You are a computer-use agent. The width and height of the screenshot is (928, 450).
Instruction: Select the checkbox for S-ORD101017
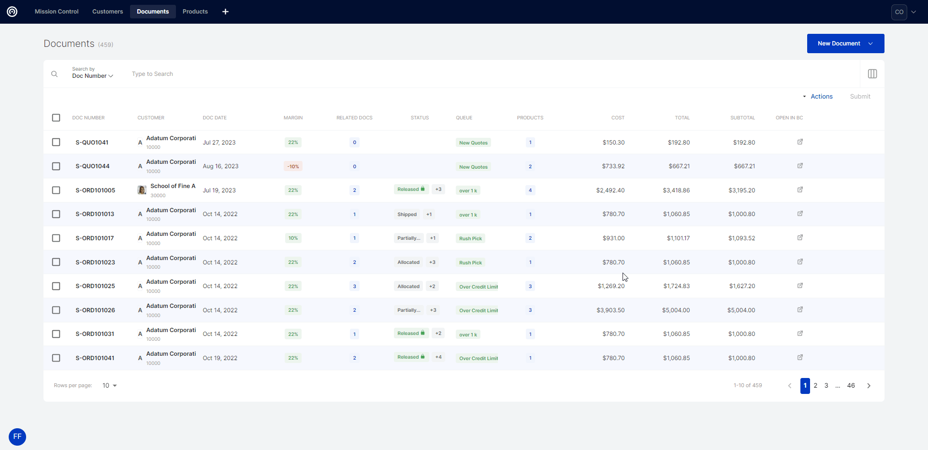(56, 238)
